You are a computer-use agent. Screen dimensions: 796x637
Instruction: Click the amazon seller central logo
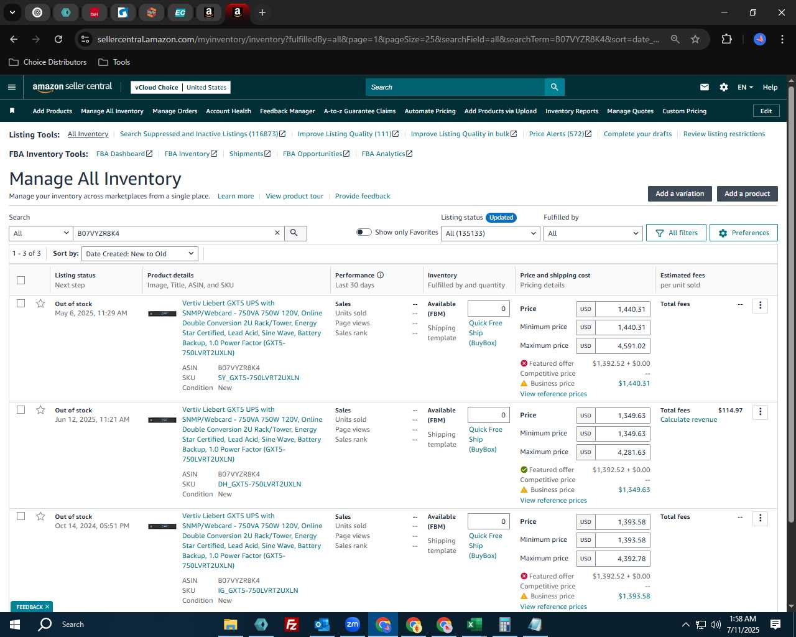[x=72, y=87]
